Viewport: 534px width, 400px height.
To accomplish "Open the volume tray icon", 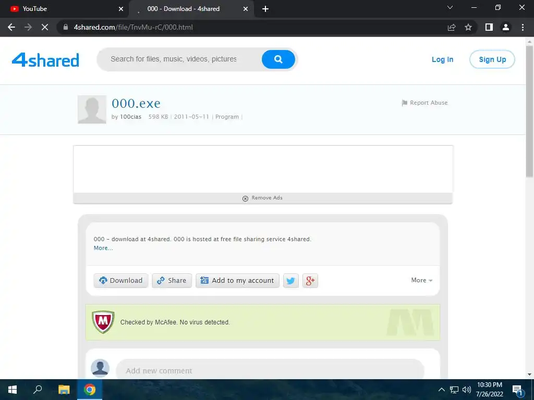I will point(467,390).
